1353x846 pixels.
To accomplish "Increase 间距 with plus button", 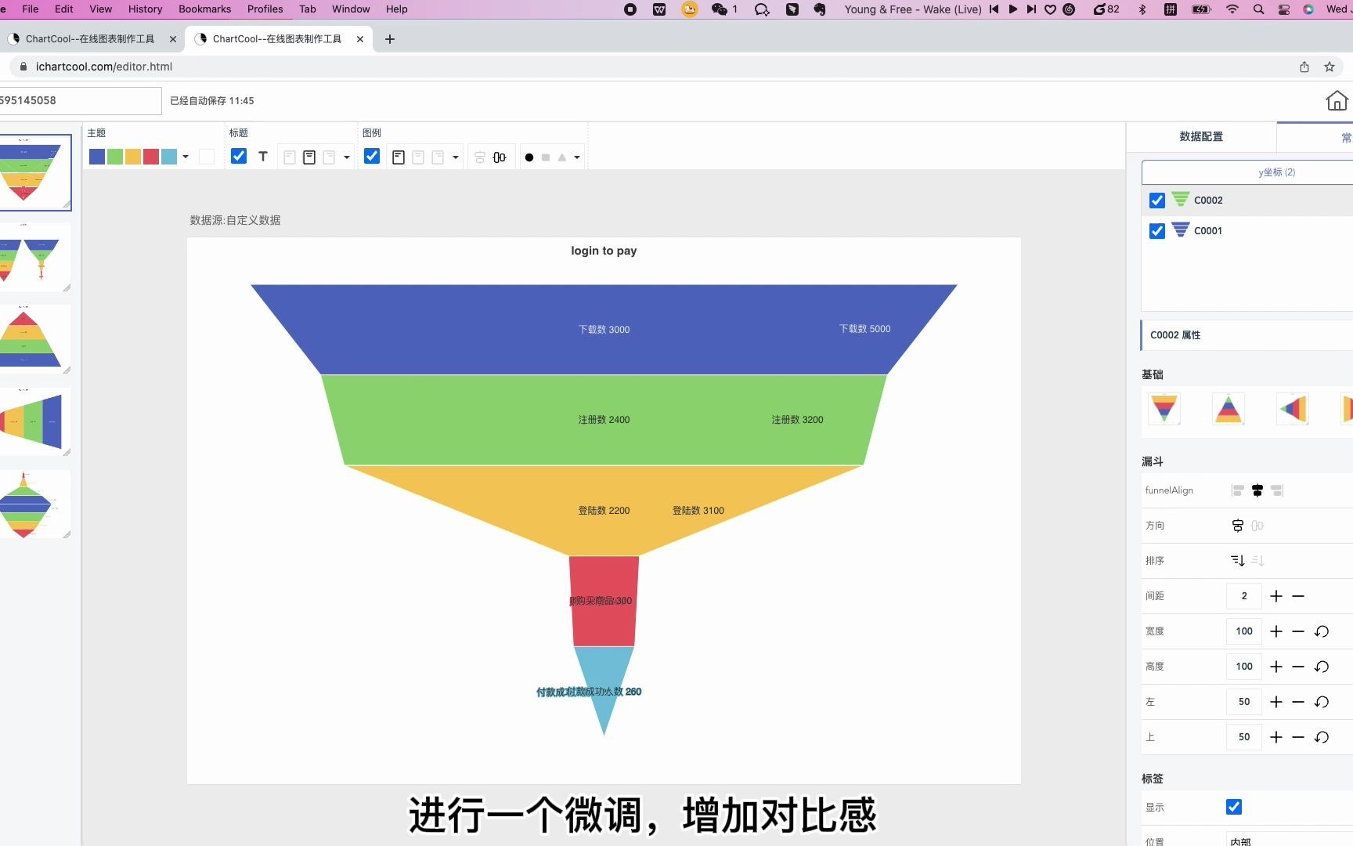I will tap(1276, 596).
